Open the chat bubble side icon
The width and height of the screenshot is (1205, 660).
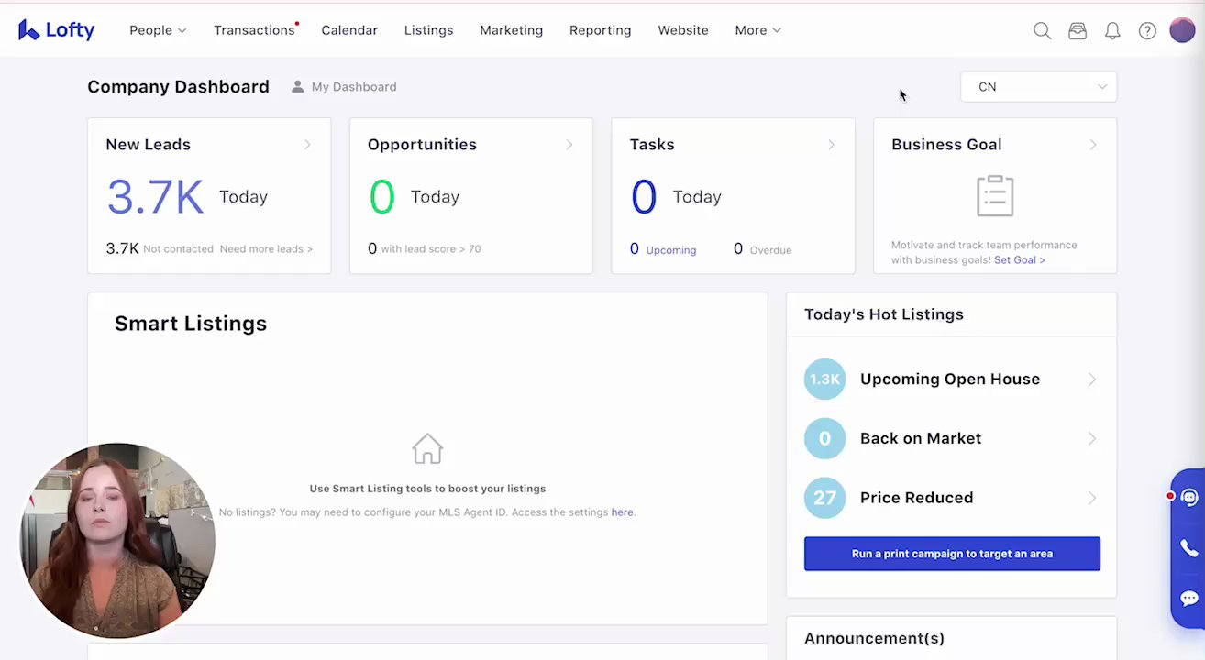[1189, 599]
